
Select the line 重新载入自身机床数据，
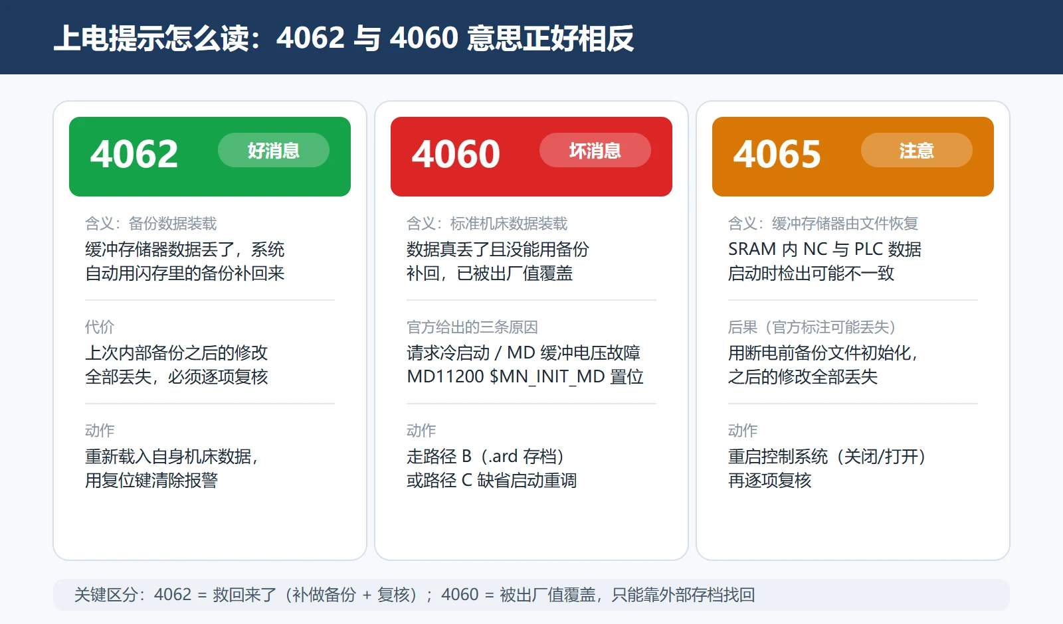coord(172,457)
